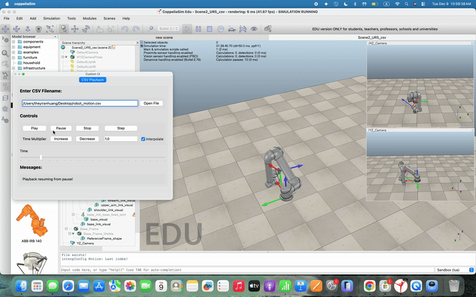The image size is (476, 297).
Task: Open the video recorder film reel icon
Action: click(5, 109)
